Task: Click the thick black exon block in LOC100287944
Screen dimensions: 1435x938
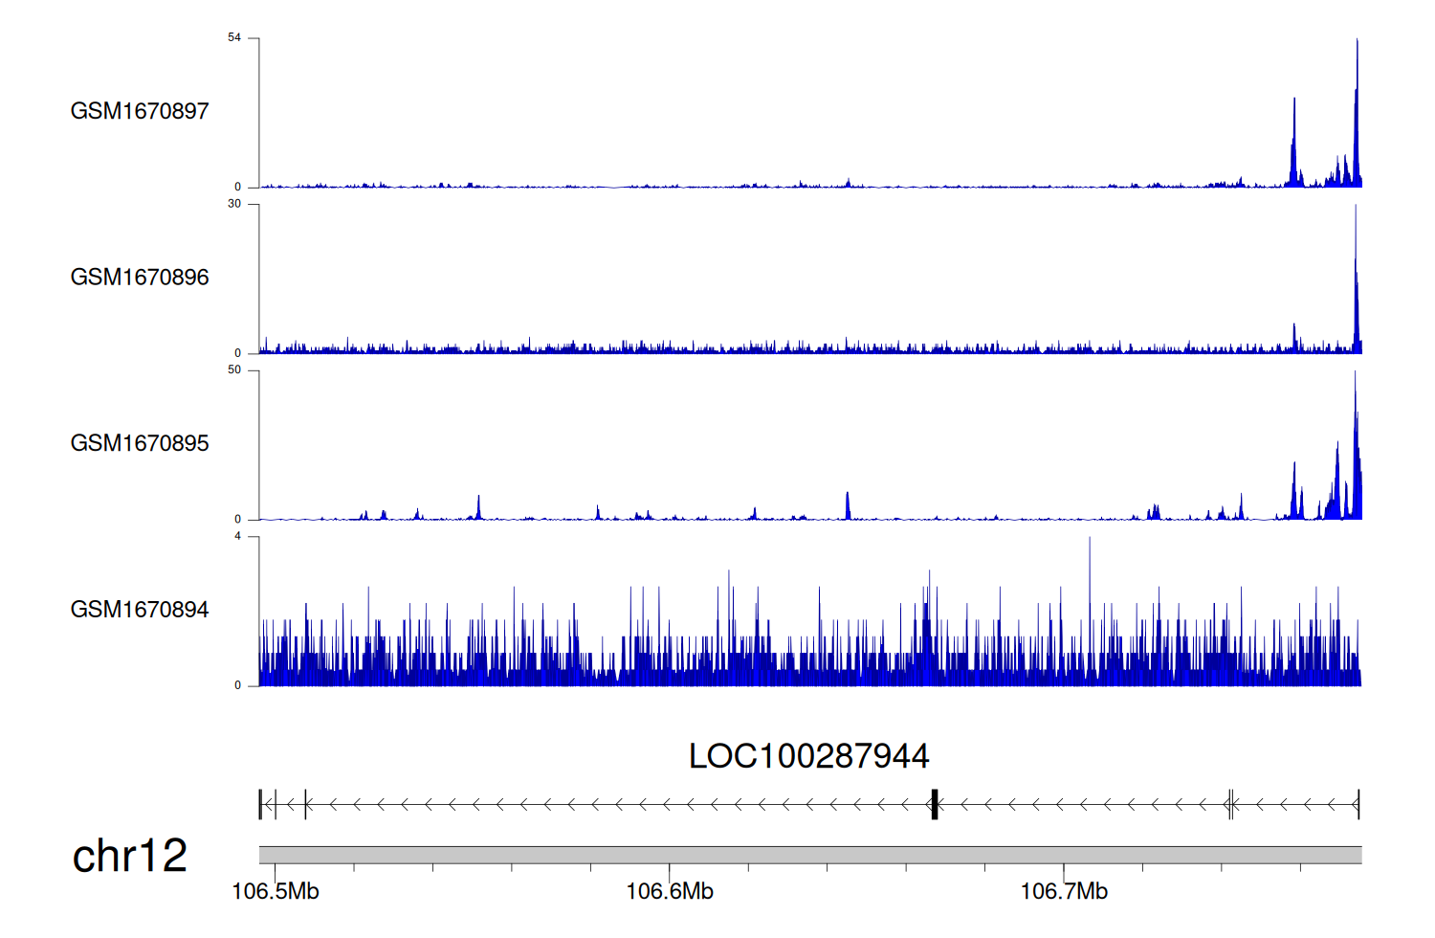Action: tap(935, 805)
